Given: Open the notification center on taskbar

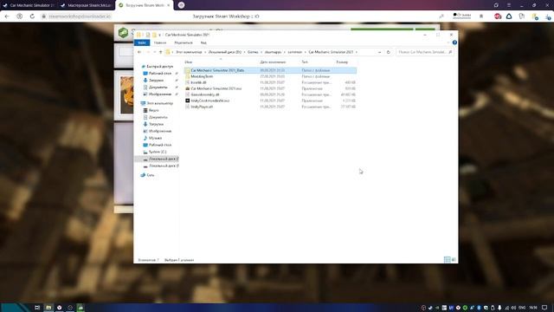Looking at the screenshot, I should point(544,308).
